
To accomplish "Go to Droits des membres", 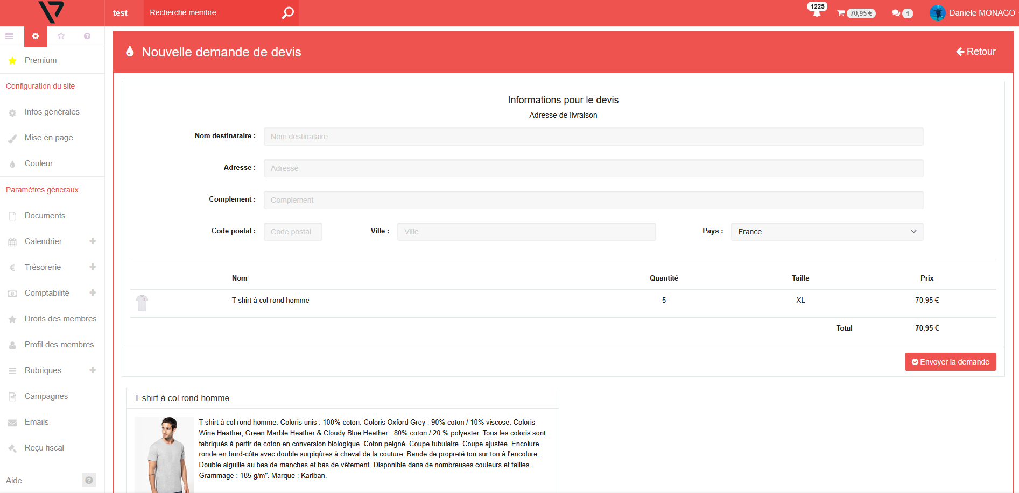I will tap(60, 319).
